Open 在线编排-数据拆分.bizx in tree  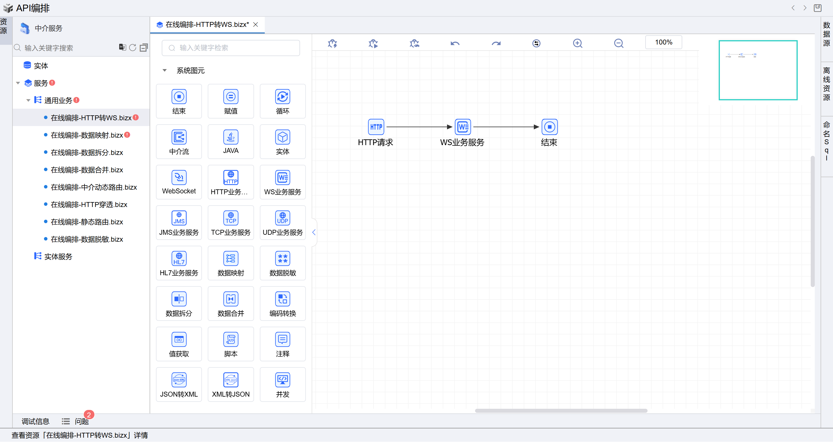click(87, 153)
